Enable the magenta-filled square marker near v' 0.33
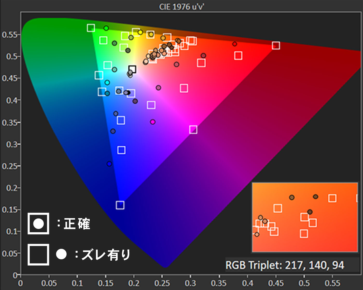Image resolution: width=363 pixels, height=290 pixels. click(193, 129)
